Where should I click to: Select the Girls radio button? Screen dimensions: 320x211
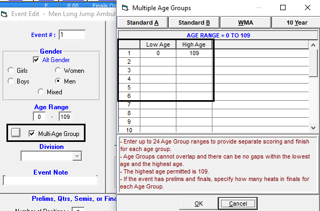(11, 70)
